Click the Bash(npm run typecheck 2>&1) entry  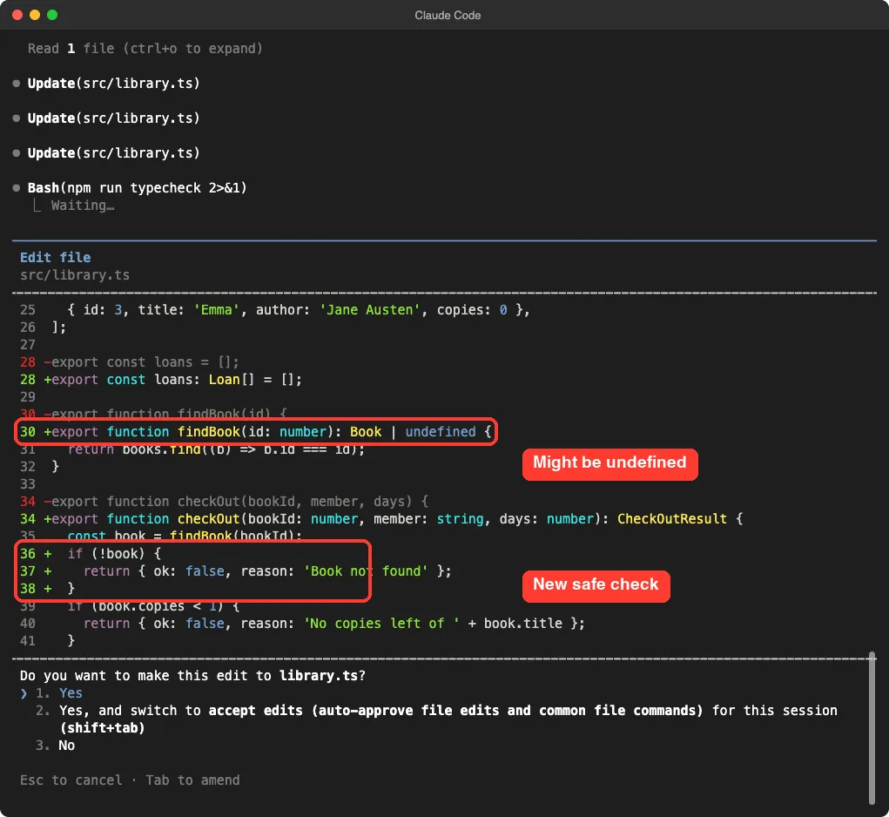pyautogui.click(x=138, y=187)
